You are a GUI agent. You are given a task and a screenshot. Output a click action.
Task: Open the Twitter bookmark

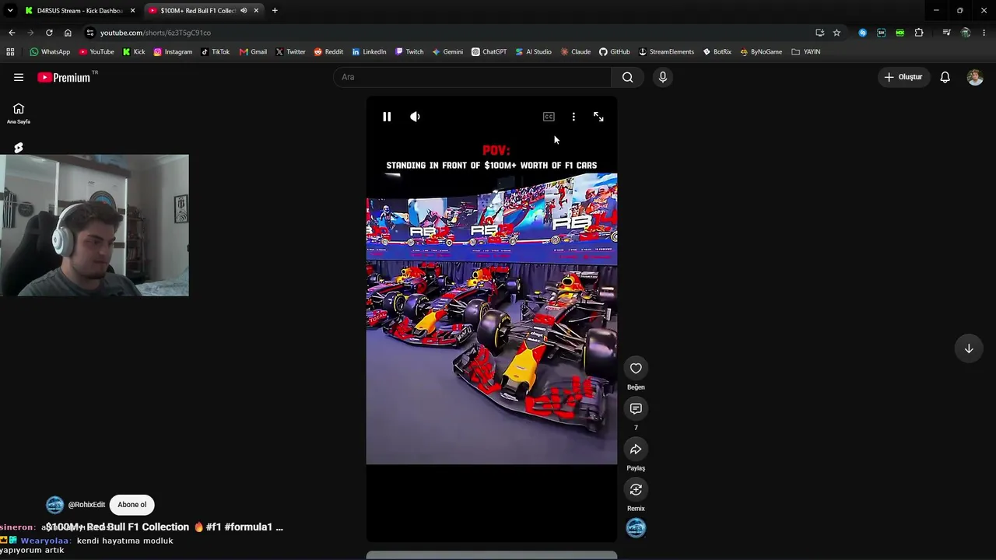tap(290, 52)
